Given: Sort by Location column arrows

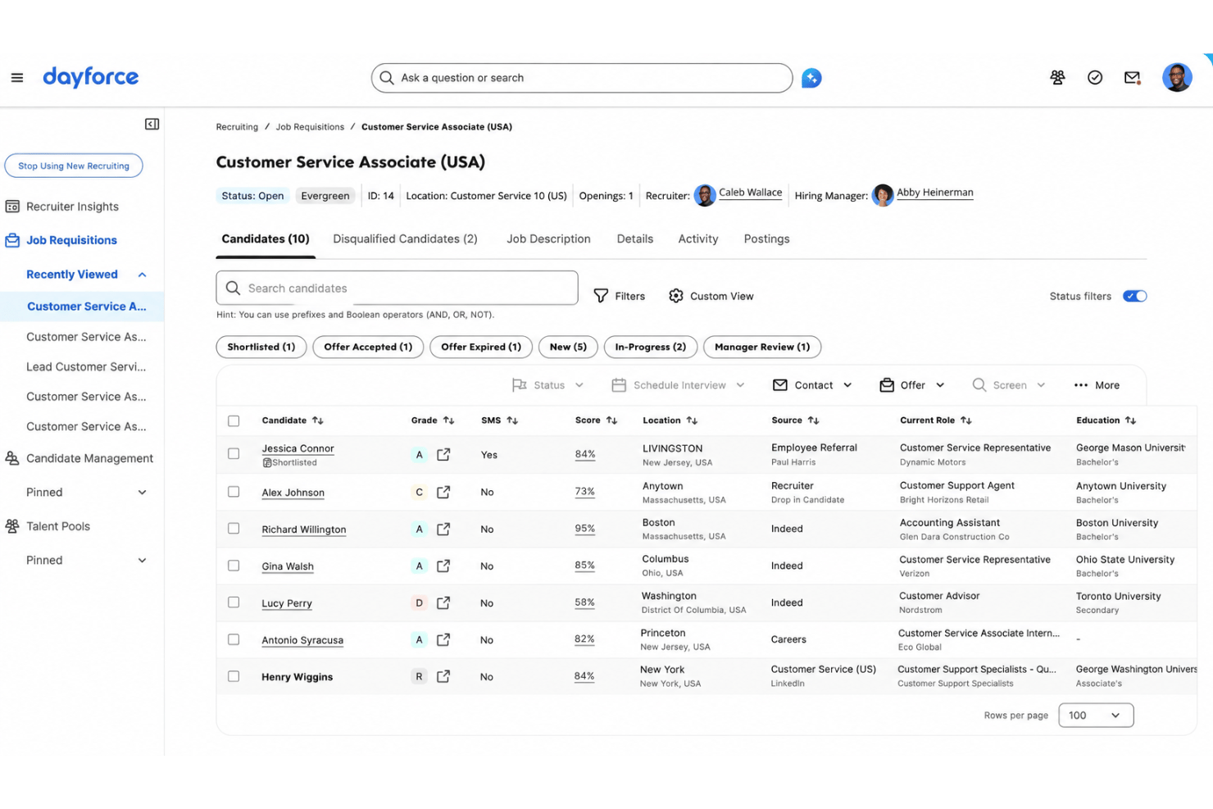Looking at the screenshot, I should (x=692, y=420).
